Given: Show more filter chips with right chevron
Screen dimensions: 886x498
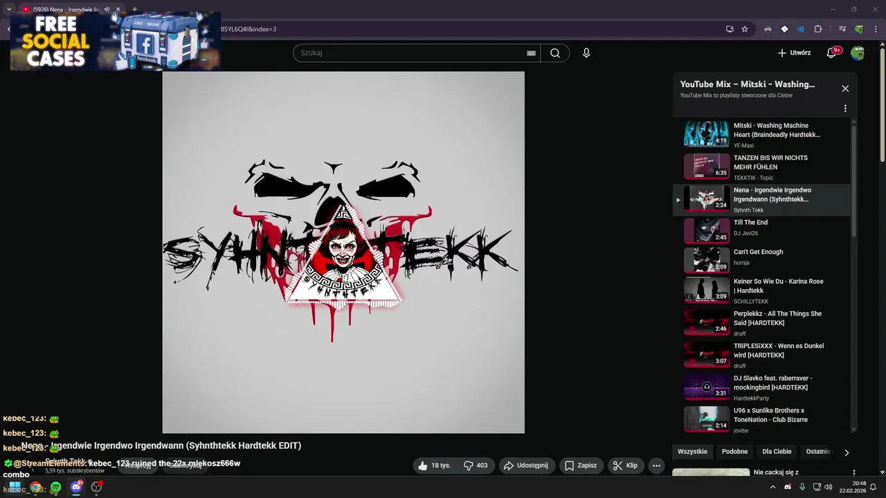Looking at the screenshot, I should 846,452.
